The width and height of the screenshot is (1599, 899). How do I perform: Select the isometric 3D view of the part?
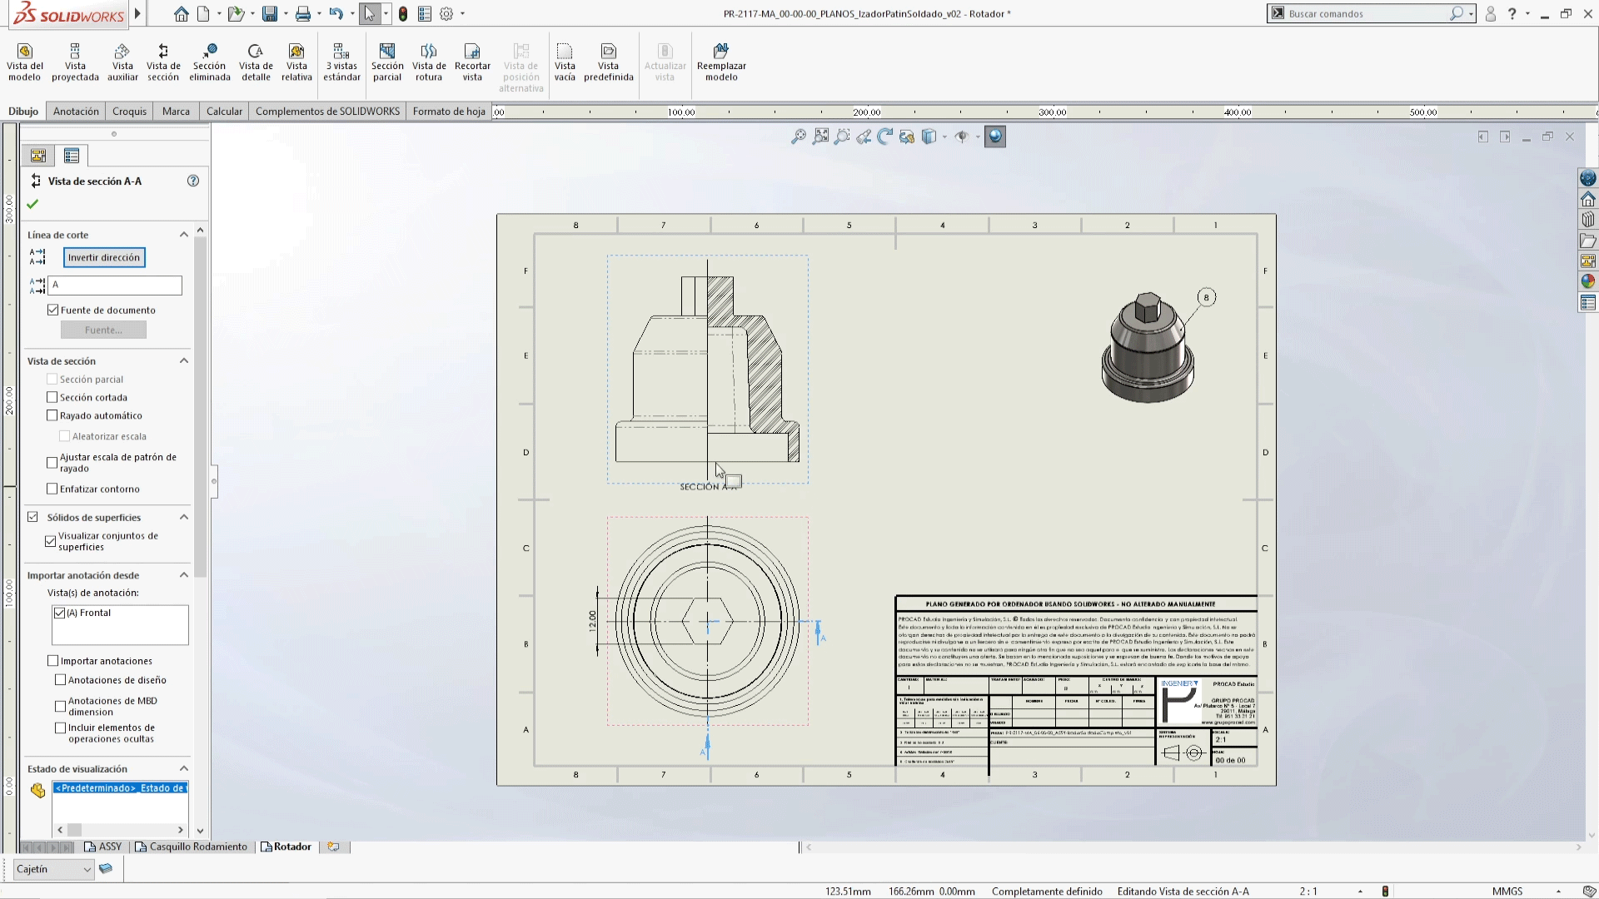pos(1148,347)
